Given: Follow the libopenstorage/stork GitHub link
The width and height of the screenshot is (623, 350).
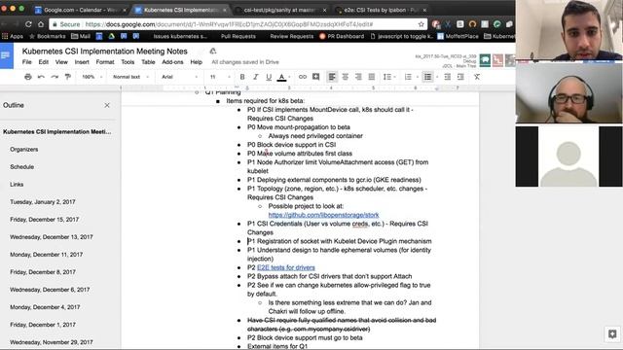Looking at the screenshot, I should click(x=323, y=215).
